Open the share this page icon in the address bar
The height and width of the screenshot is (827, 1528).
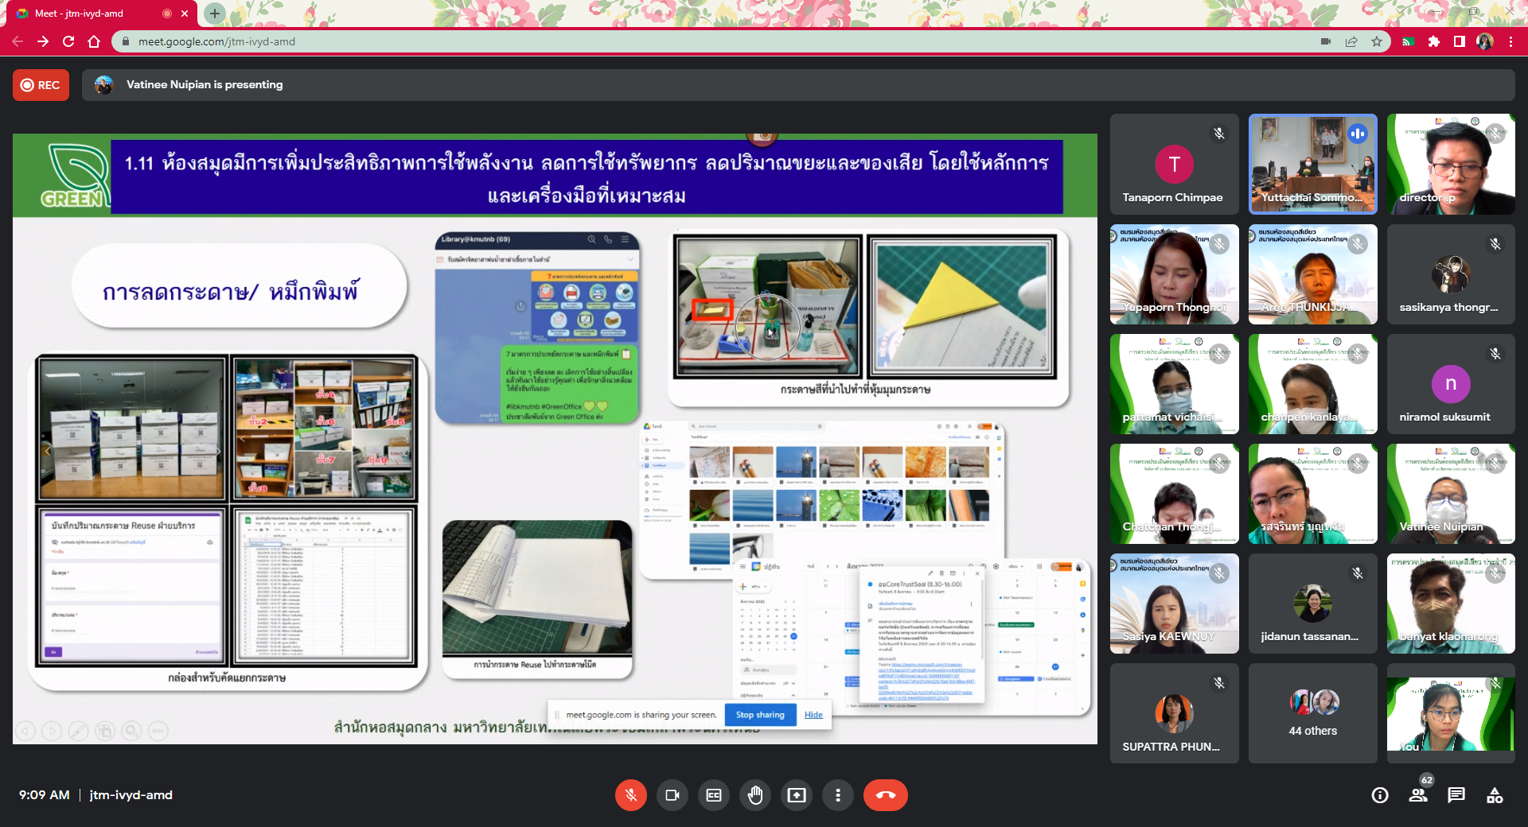click(x=1351, y=41)
